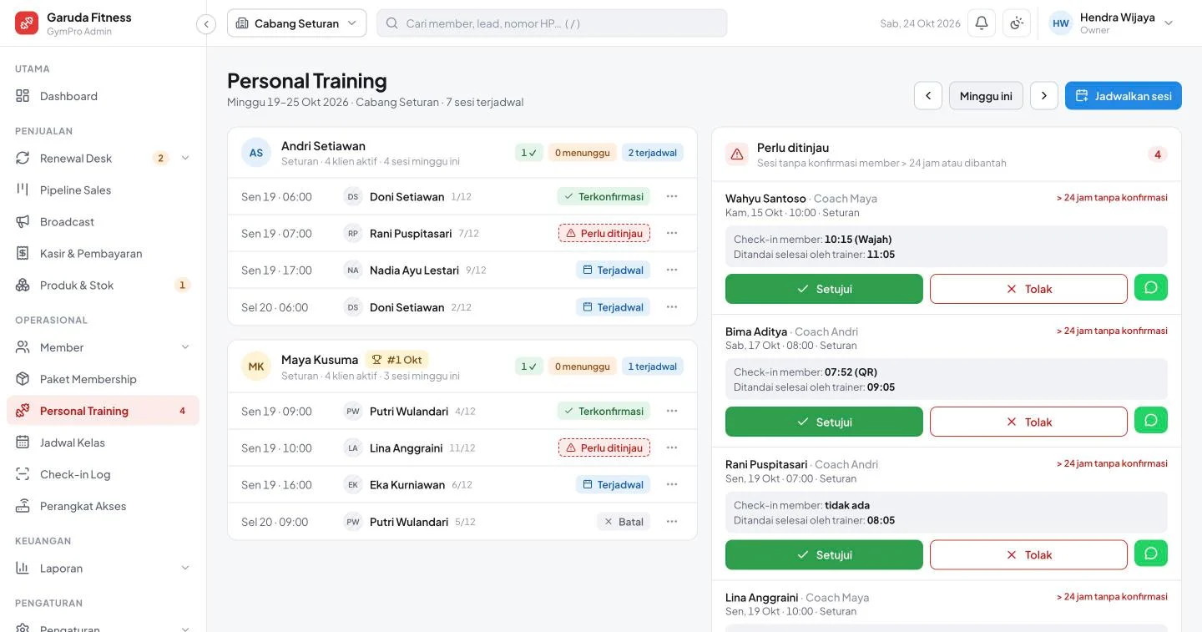Click Paket Membership box icon
Image resolution: width=1202 pixels, height=632 pixels.
click(x=23, y=379)
